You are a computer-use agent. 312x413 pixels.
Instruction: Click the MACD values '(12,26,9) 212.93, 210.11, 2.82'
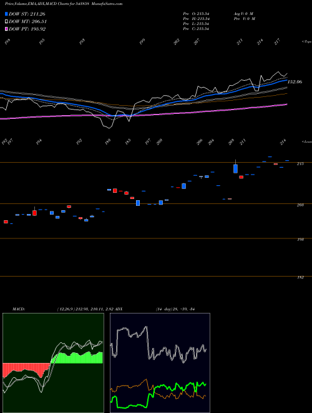85,309
